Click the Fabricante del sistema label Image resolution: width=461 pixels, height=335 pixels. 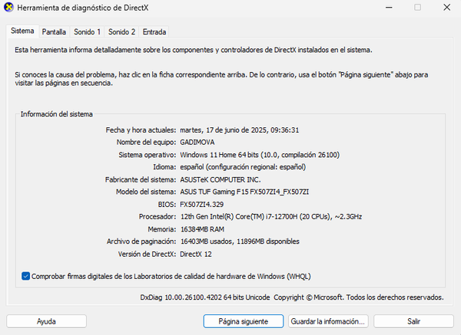(x=141, y=179)
